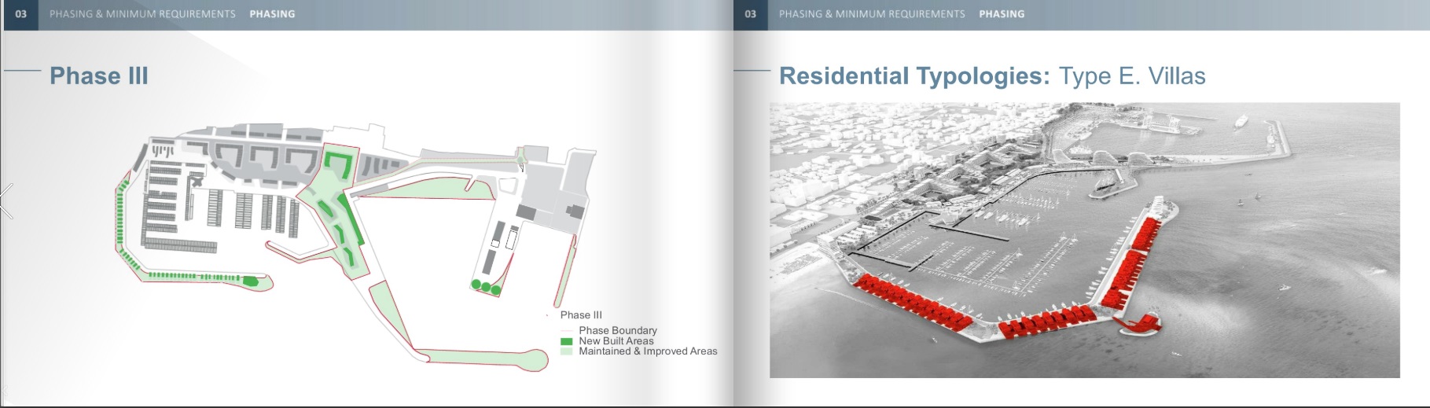The image size is (1430, 408).
Task: Click the Phase III legend title
Action: pos(581,315)
